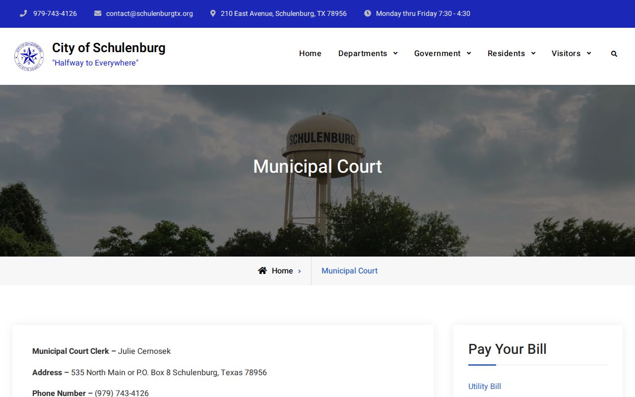Click the 210 East Avenue address text
This screenshot has width=635, height=397.
tap(284, 13)
